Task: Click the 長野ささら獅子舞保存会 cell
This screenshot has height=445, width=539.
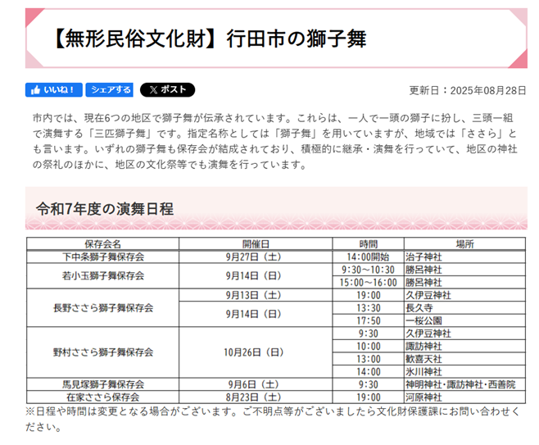Action: click(x=102, y=308)
